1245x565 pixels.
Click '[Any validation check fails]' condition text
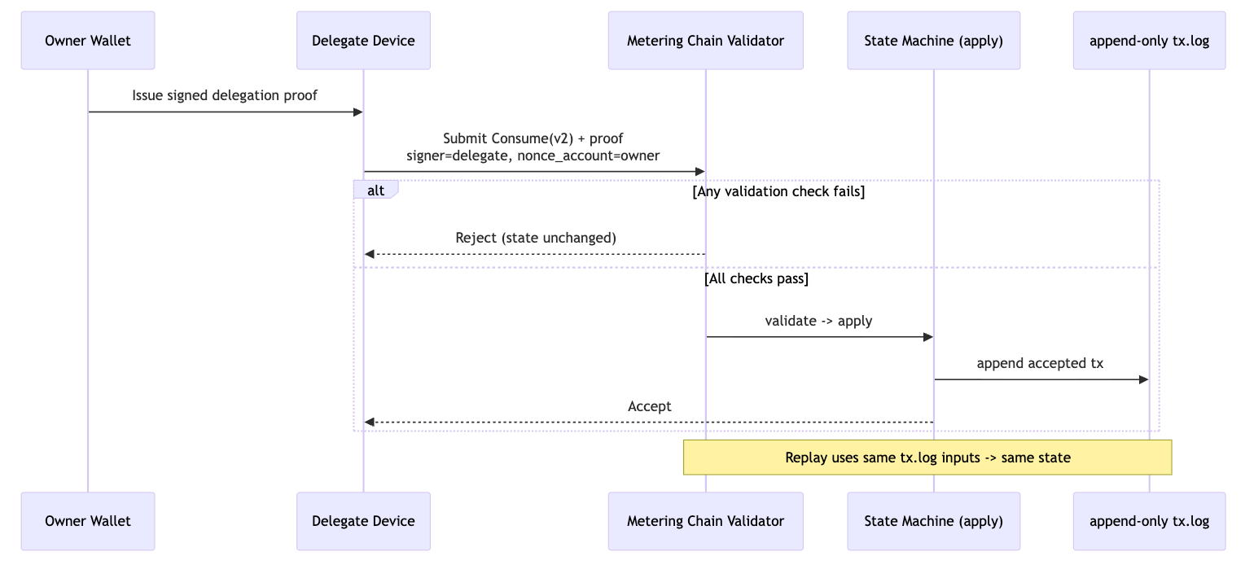click(x=778, y=192)
